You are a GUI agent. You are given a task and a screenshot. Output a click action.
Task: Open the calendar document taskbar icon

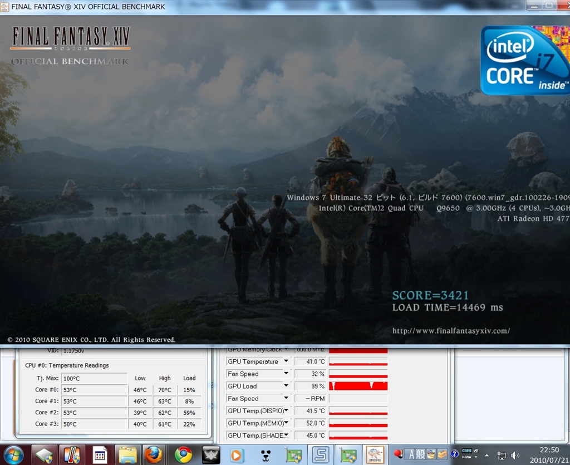click(x=100, y=455)
